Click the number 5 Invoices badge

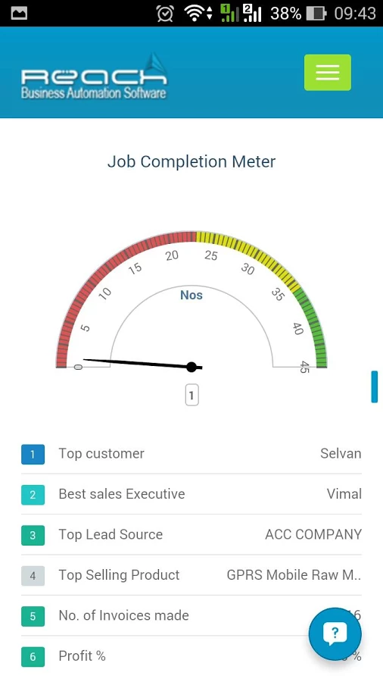[x=33, y=616]
